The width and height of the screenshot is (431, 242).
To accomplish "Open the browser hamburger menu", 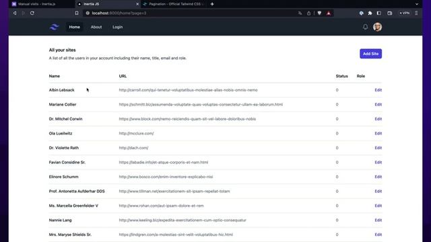I will click(x=416, y=13).
